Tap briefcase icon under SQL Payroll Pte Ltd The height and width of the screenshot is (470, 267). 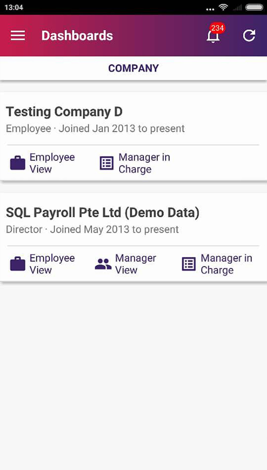[x=18, y=264]
